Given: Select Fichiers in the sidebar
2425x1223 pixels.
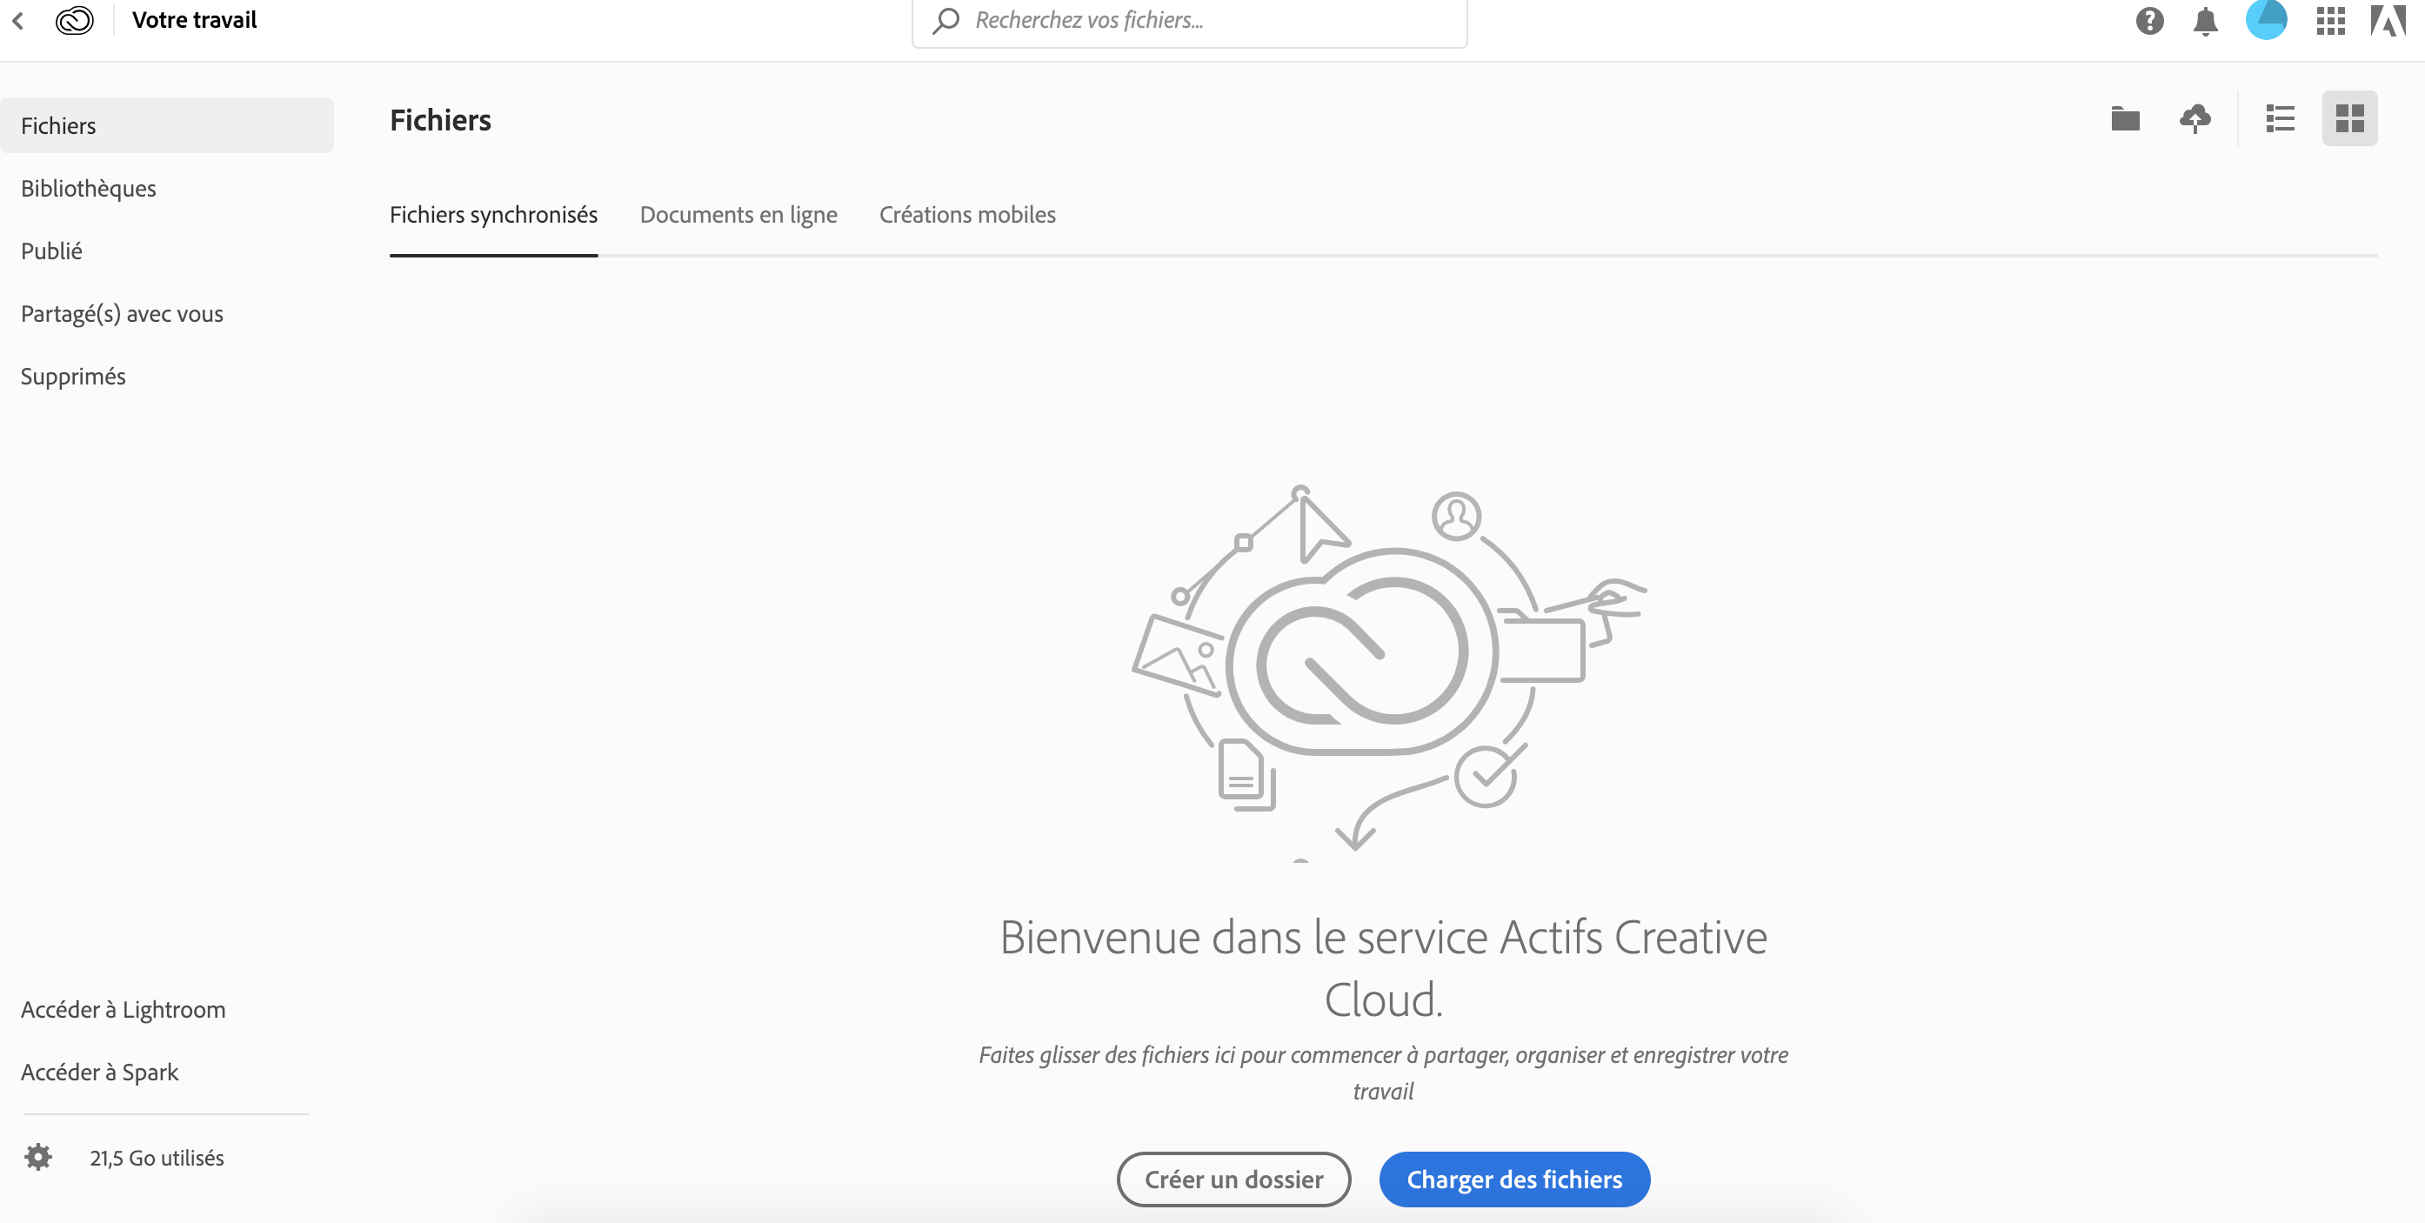Looking at the screenshot, I should pyautogui.click(x=167, y=125).
